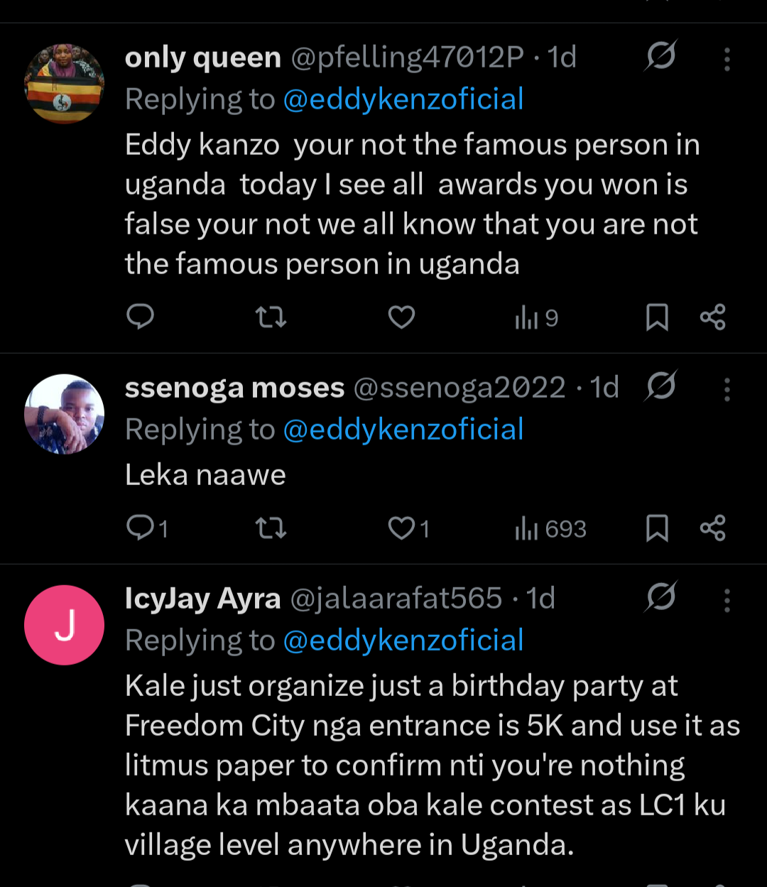Open @eddykenzoficial link in only queen's reply

pos(403,99)
